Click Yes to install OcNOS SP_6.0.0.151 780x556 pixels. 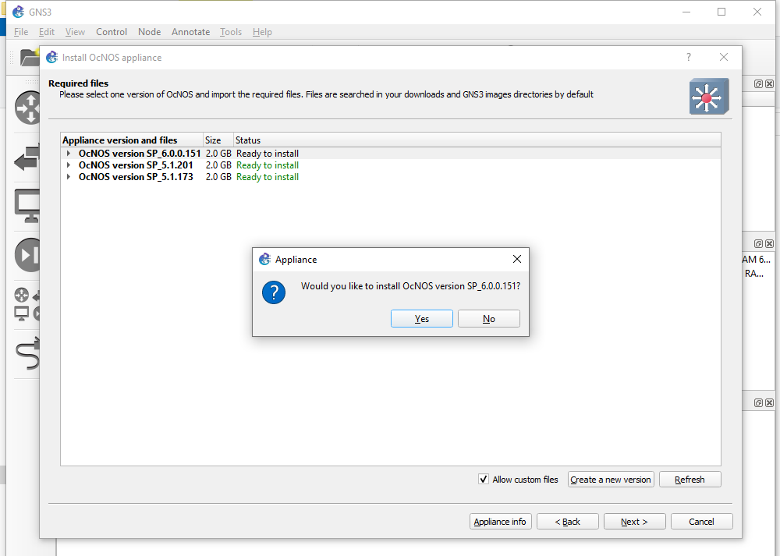421,318
